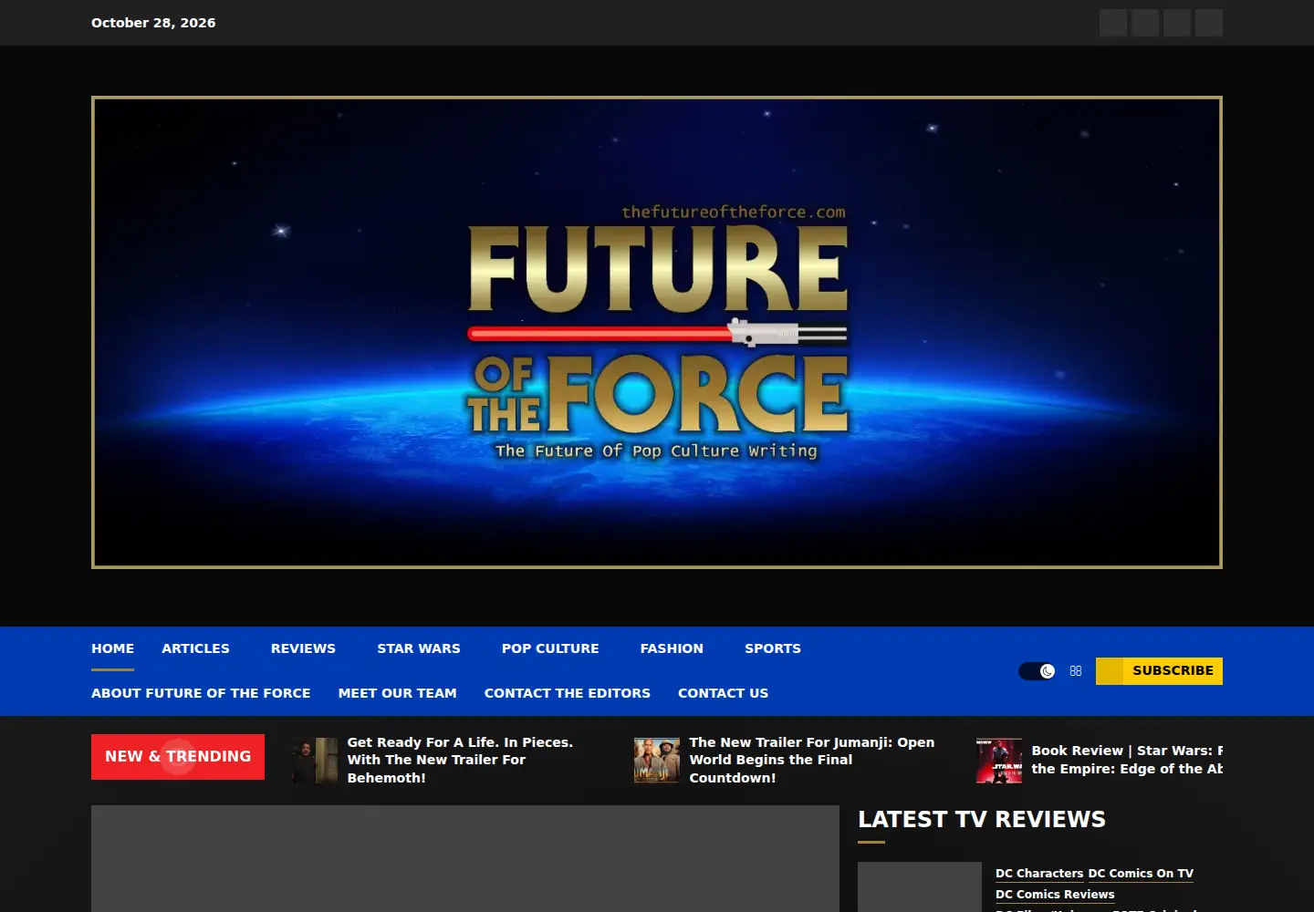The height and width of the screenshot is (912, 1314).
Task: Open Contact The Editors page
Action: coord(568,693)
